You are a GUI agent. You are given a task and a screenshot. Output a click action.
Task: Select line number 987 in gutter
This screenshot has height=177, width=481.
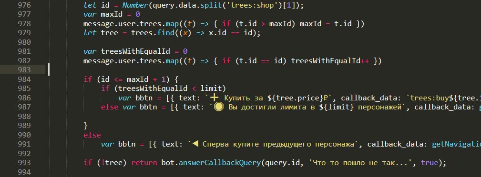(24, 107)
